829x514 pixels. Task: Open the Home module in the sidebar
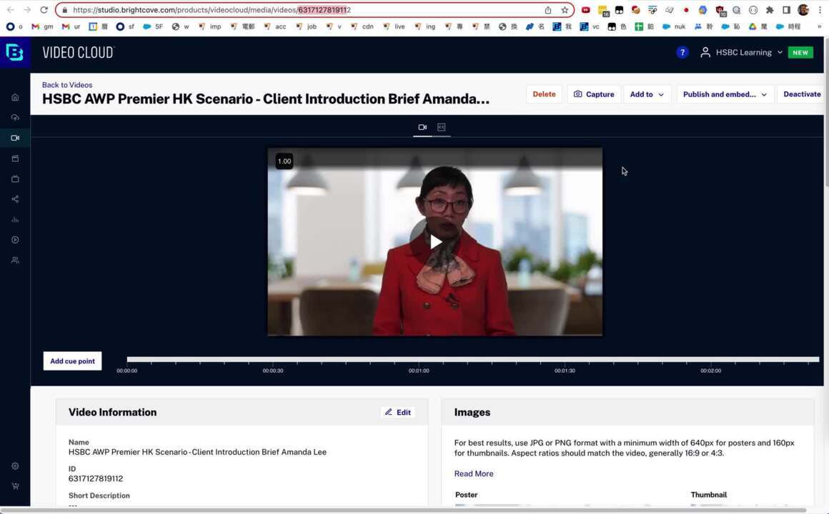(x=15, y=97)
